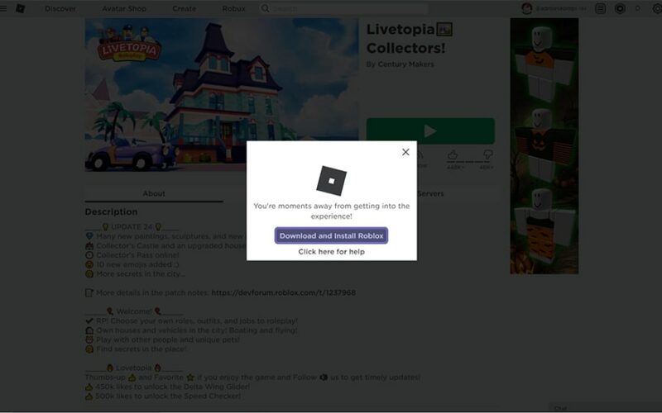
Task: Open the Discover page
Action: (x=60, y=8)
